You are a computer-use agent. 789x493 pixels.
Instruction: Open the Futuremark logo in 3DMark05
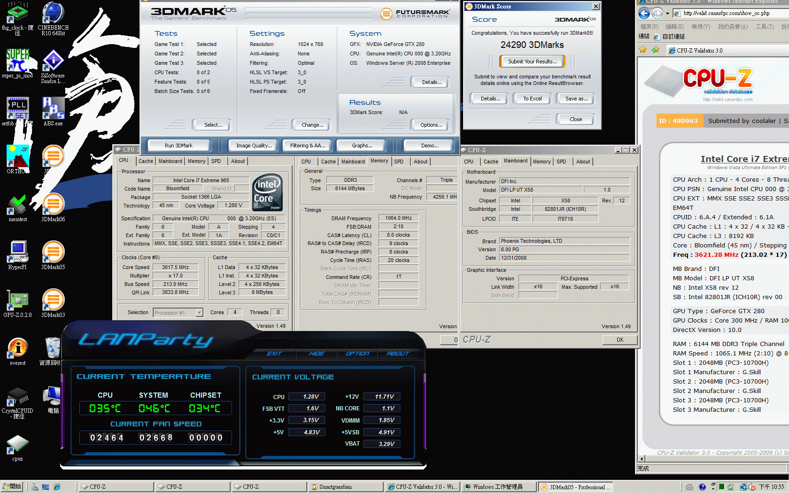(x=415, y=14)
